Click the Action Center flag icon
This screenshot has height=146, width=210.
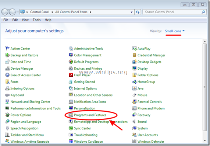pyautogui.click(x=7, y=48)
